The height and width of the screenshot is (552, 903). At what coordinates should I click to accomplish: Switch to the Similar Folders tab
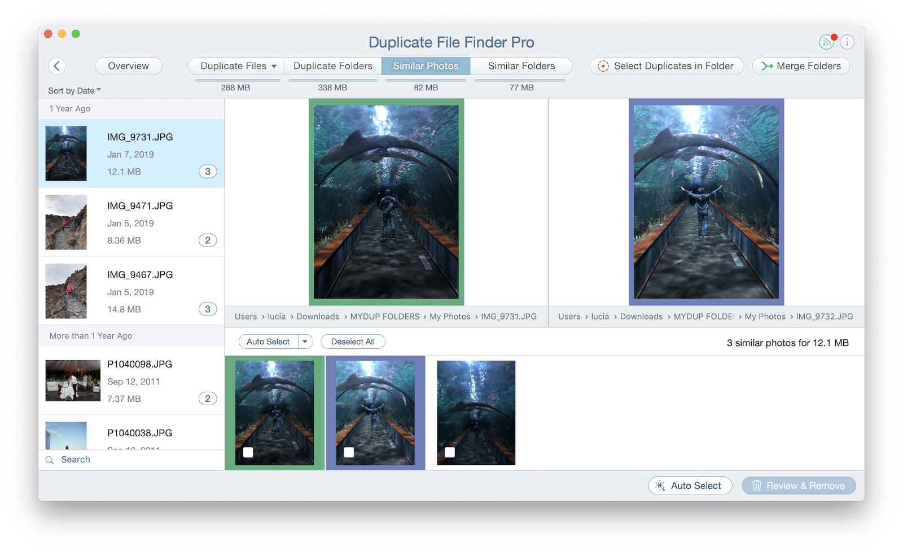(521, 66)
